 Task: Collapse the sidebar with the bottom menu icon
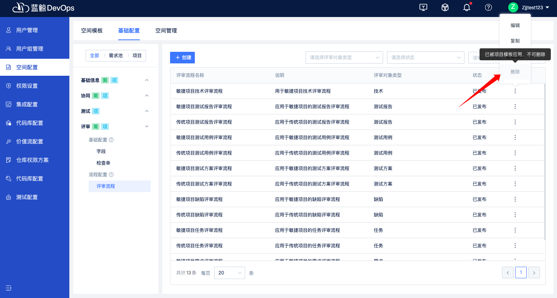(9, 288)
